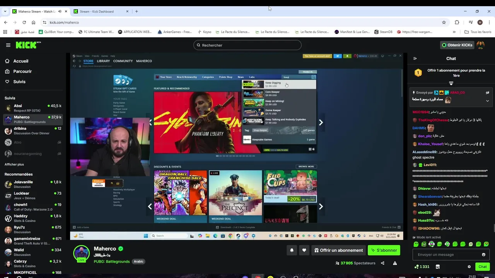Click the address bar URL kick.com/maherco
The height and width of the screenshot is (278, 495).
pos(64,22)
